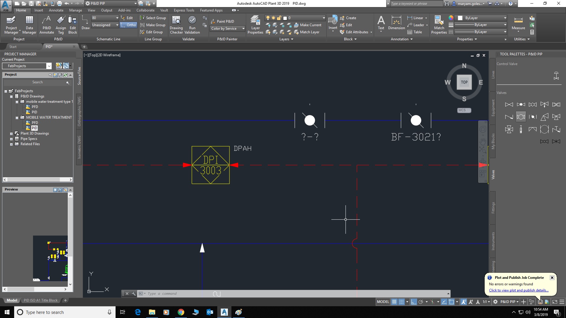Toggle snap mode in status bar
This screenshot has width=566, height=318.
(x=402, y=302)
